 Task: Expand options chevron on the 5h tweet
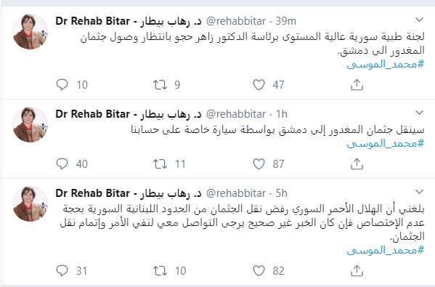click(x=419, y=192)
